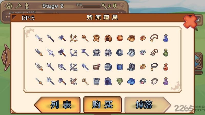The image size is (205, 115).
Task: Select the blue shoes in the bottom row
Action: tap(131, 81)
